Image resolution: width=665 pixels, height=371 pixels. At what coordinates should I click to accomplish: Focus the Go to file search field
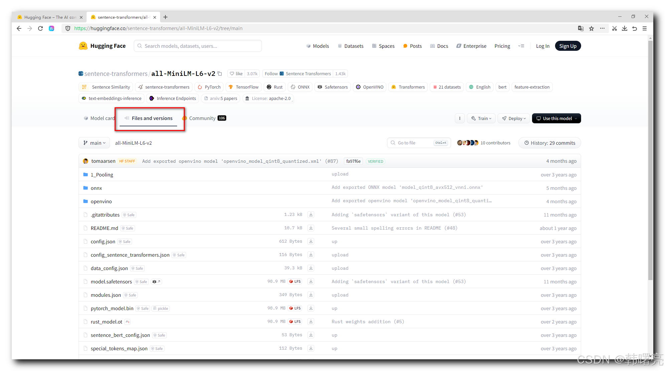(414, 143)
